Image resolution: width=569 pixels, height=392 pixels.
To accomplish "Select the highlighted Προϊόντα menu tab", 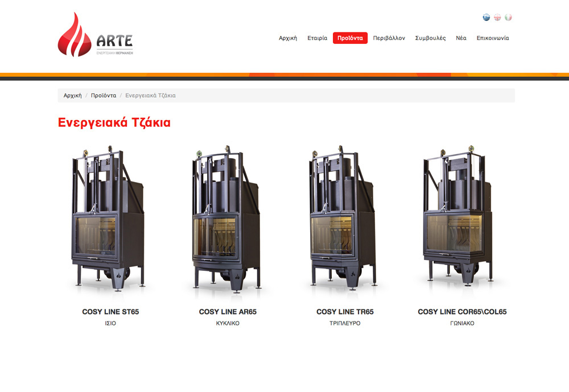I will point(350,38).
